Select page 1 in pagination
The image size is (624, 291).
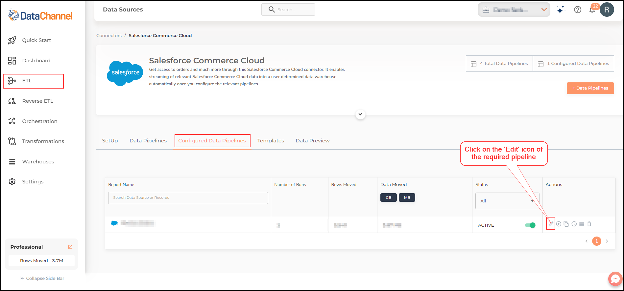tap(597, 241)
